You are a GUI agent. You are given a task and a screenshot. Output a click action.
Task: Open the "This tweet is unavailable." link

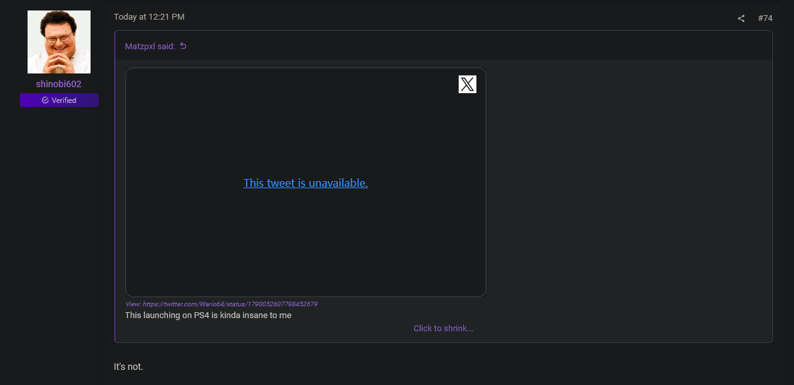pyautogui.click(x=305, y=183)
